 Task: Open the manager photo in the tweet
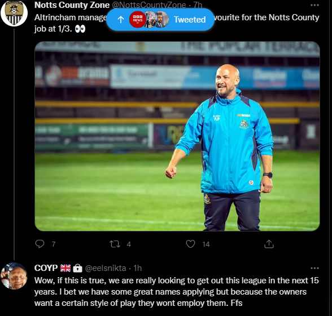177,136
